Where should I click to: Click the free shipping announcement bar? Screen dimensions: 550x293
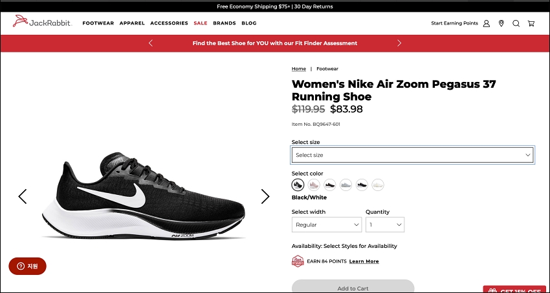(x=275, y=6)
